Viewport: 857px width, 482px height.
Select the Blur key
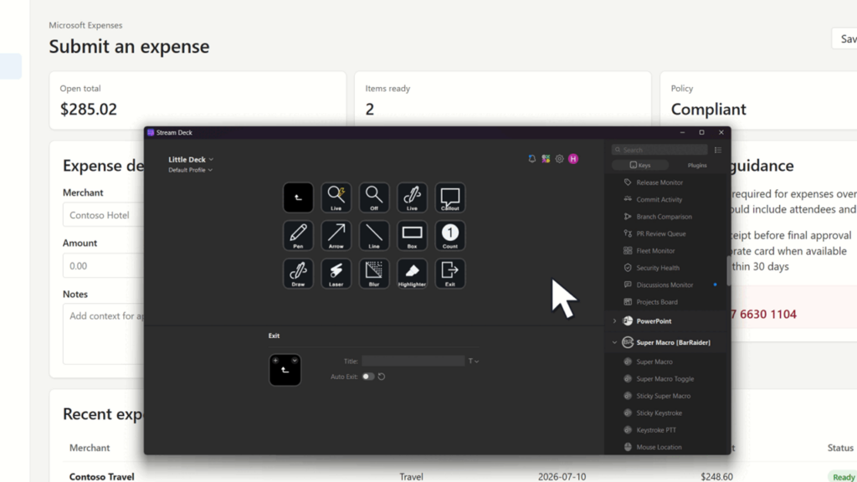[x=374, y=274]
